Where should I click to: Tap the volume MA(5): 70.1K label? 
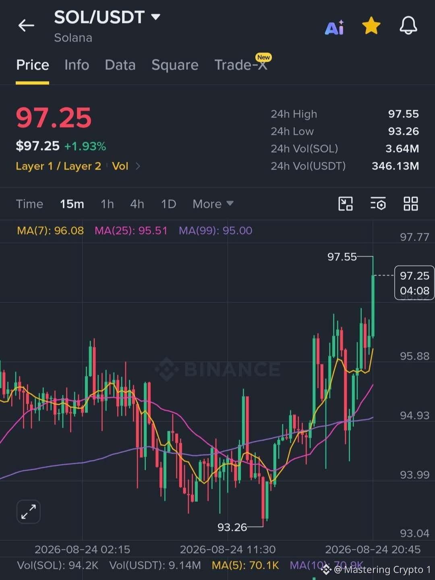[x=245, y=565]
